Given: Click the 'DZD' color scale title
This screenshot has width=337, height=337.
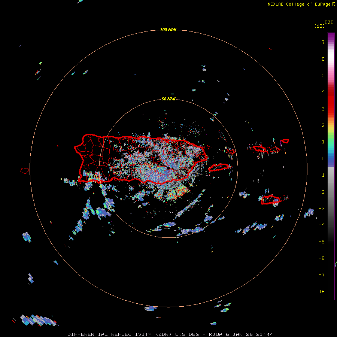Looking at the screenshot, I should 329,22.
